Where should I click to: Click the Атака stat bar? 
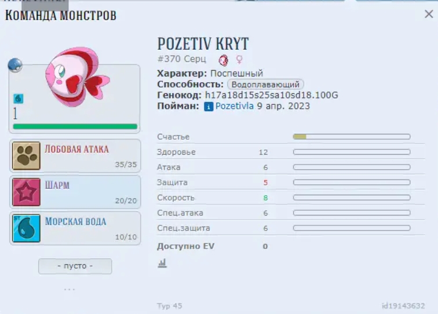click(x=352, y=167)
